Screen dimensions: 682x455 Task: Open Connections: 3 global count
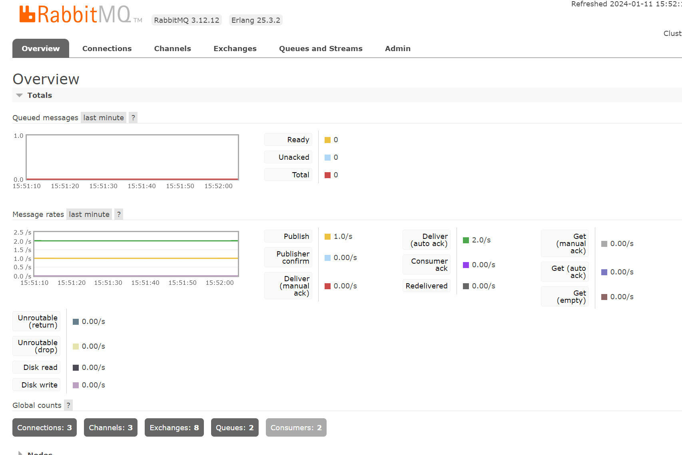[x=44, y=427]
